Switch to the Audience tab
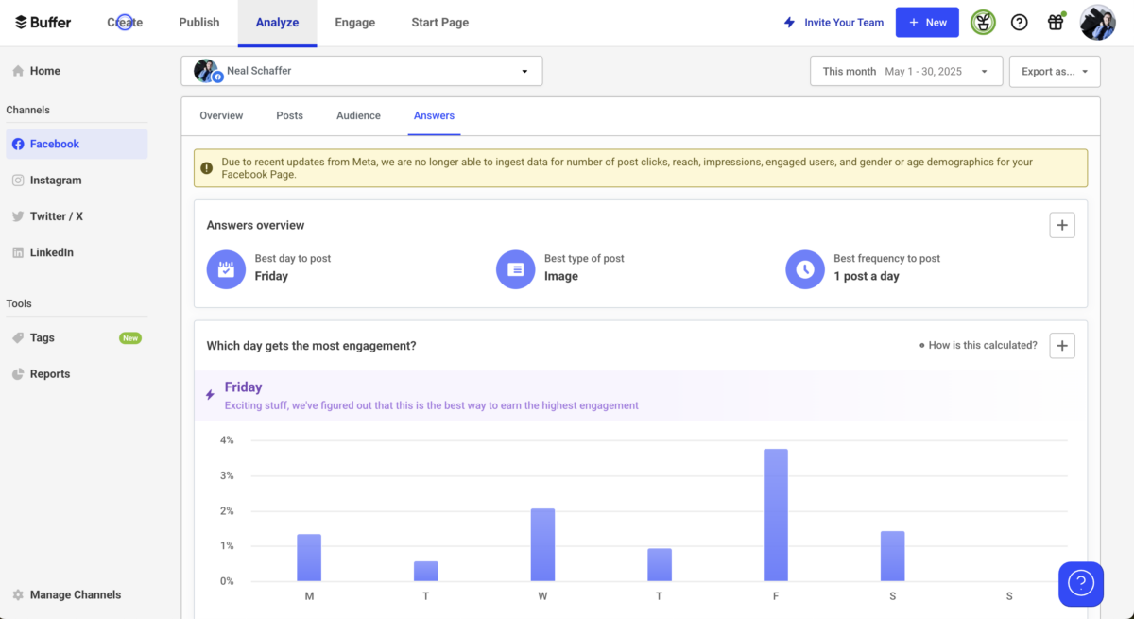The height and width of the screenshot is (619, 1134). point(358,115)
